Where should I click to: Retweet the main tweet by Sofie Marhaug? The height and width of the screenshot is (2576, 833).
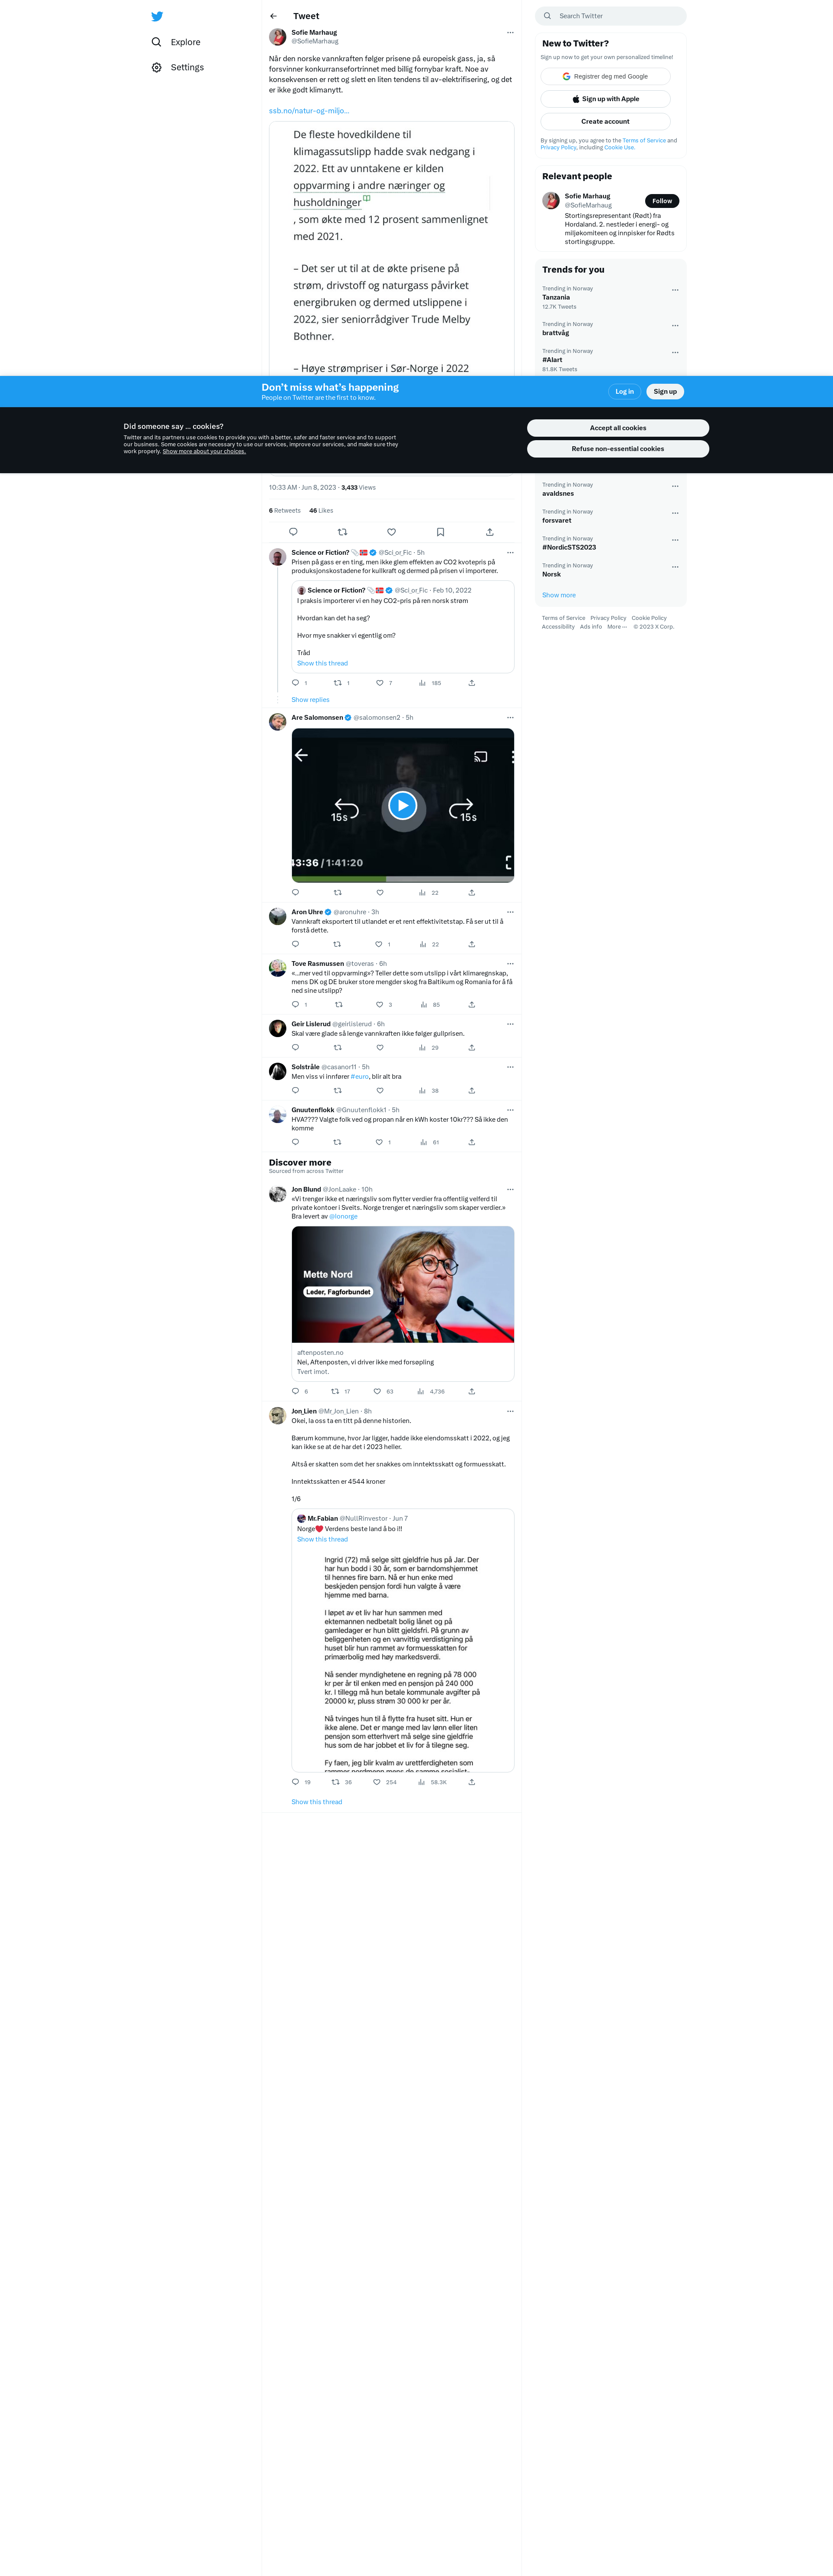point(342,532)
